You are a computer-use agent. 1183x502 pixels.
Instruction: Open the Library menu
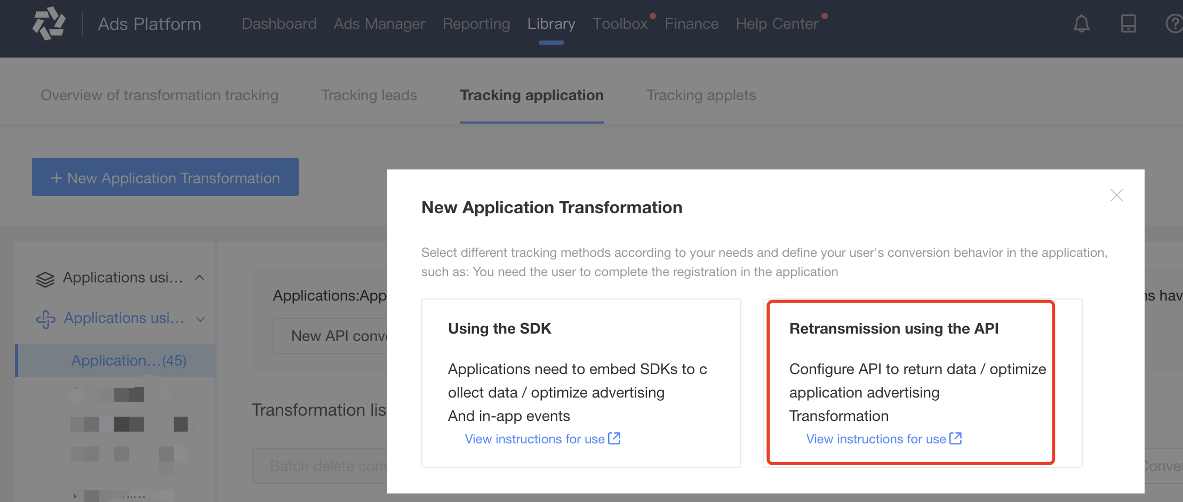(551, 24)
